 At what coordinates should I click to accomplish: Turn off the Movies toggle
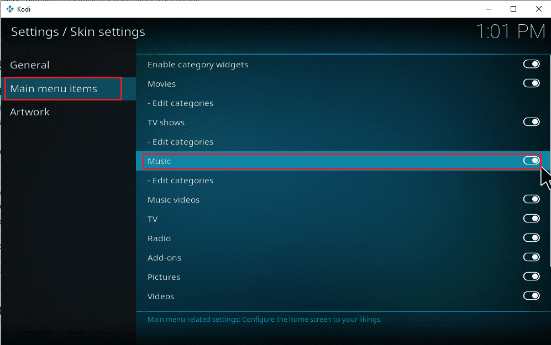(x=531, y=83)
